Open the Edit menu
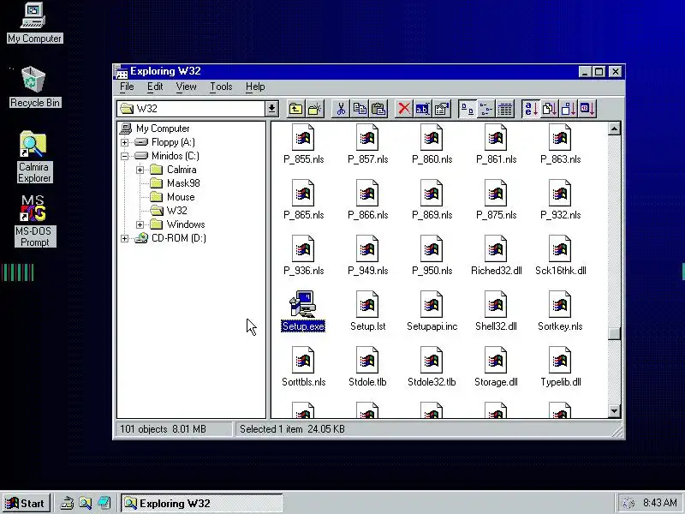The width and height of the screenshot is (685, 514). pyautogui.click(x=155, y=87)
